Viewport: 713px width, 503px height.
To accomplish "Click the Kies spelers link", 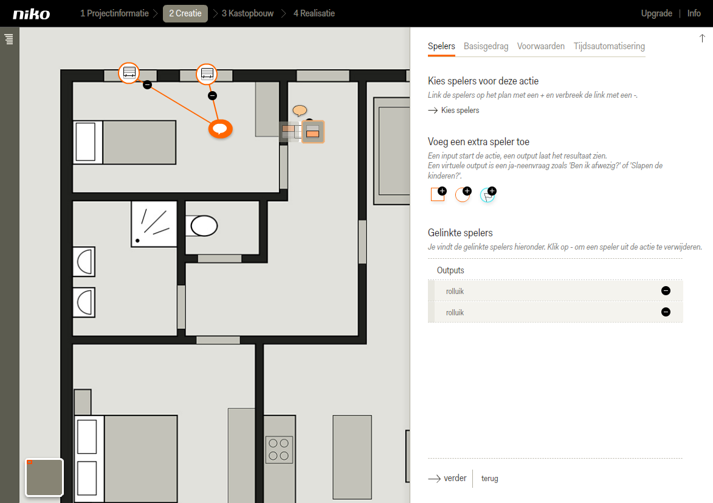I will (x=454, y=111).
